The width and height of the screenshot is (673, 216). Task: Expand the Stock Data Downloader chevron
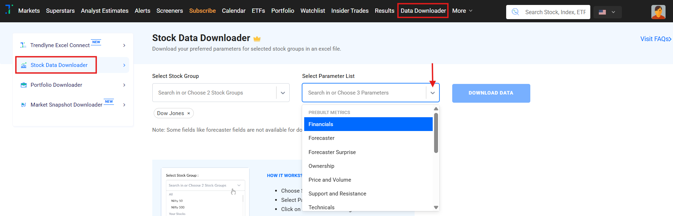[124, 65]
